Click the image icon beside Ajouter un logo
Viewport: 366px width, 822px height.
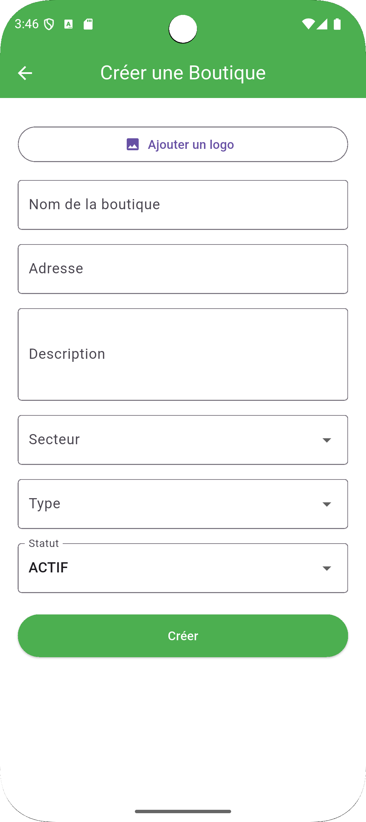(x=133, y=144)
